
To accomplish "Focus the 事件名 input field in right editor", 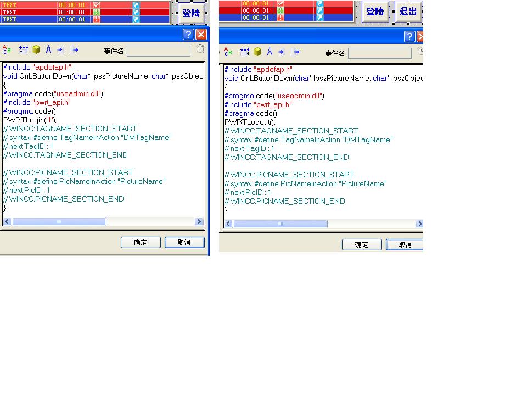I will (380, 53).
